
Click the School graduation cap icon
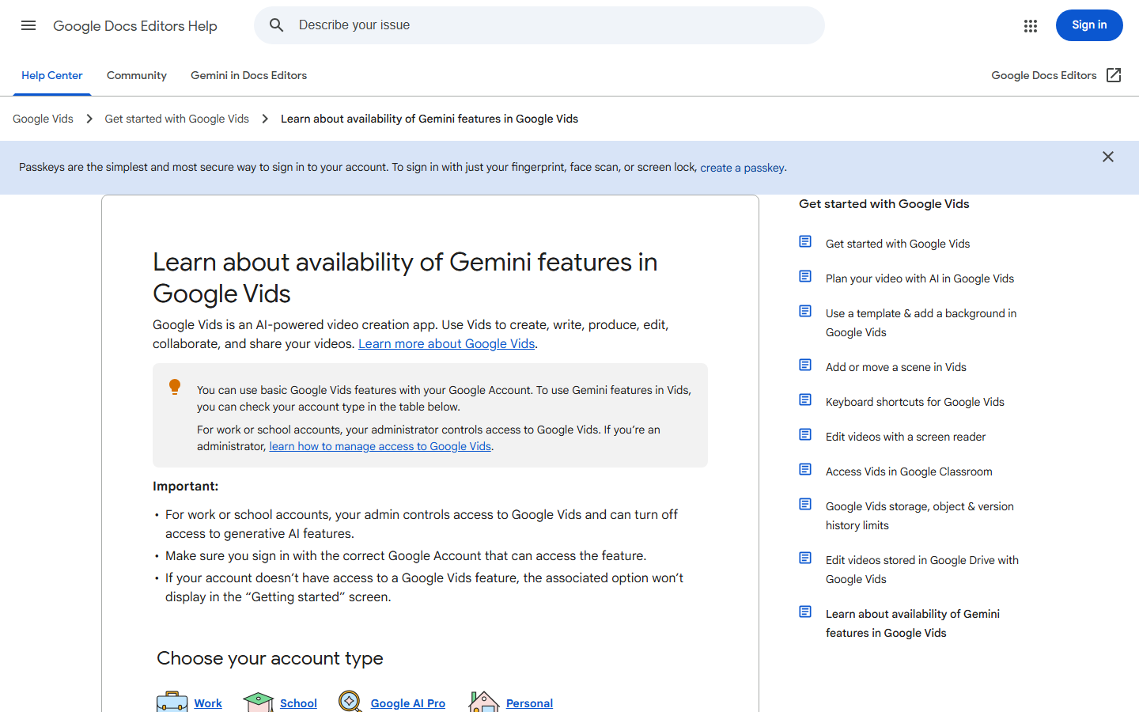point(258,702)
